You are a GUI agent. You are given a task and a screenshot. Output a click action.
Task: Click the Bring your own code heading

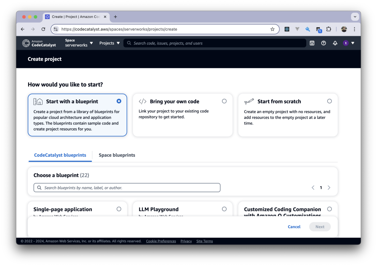point(175,102)
